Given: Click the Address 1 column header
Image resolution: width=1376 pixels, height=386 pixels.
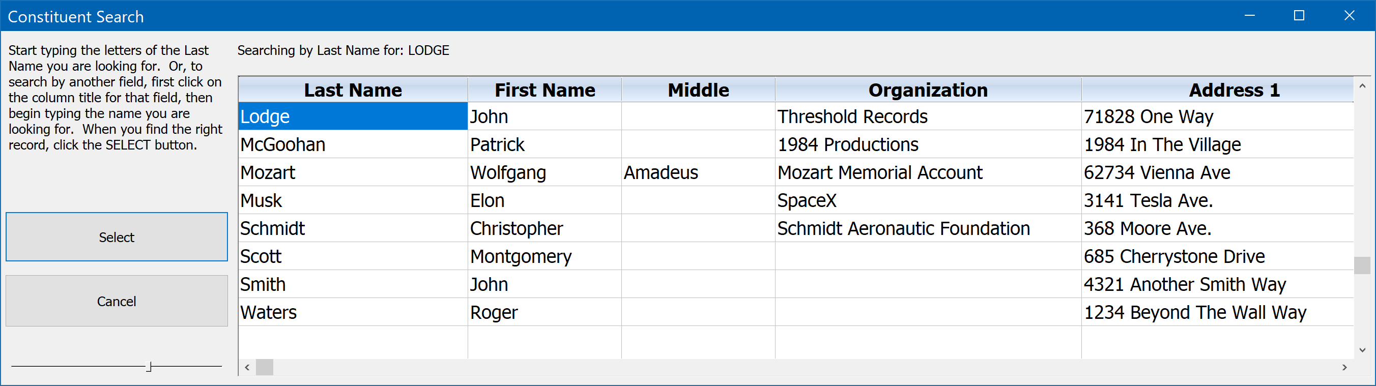Looking at the screenshot, I should [x=1218, y=90].
